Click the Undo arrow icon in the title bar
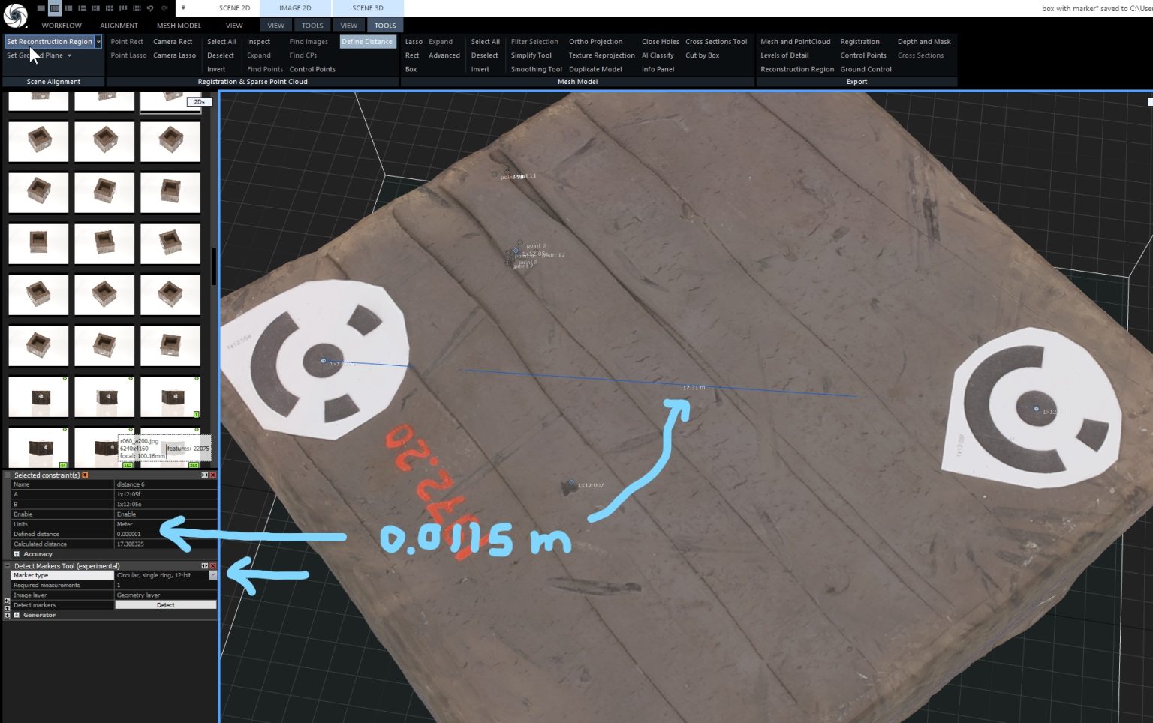The width and height of the screenshot is (1153, 723). 149,7
